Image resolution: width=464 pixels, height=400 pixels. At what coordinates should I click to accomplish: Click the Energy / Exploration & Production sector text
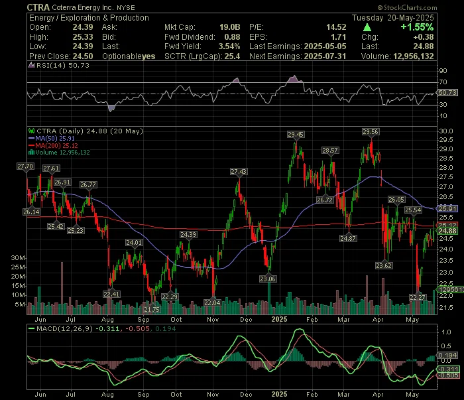click(89, 18)
